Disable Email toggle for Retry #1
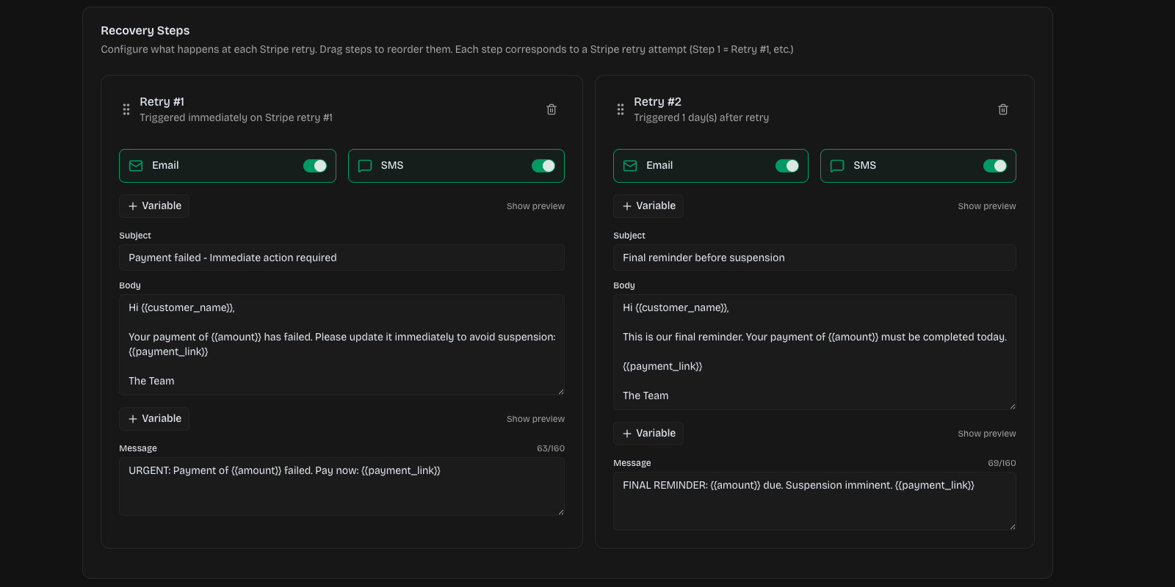Image resolution: width=1175 pixels, height=587 pixels. click(315, 166)
